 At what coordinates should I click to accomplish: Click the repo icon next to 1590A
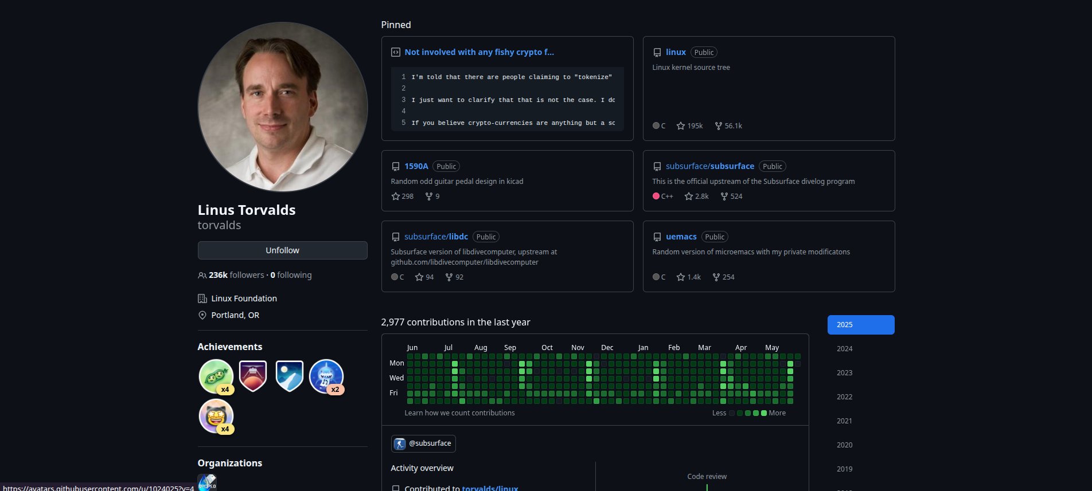click(395, 166)
